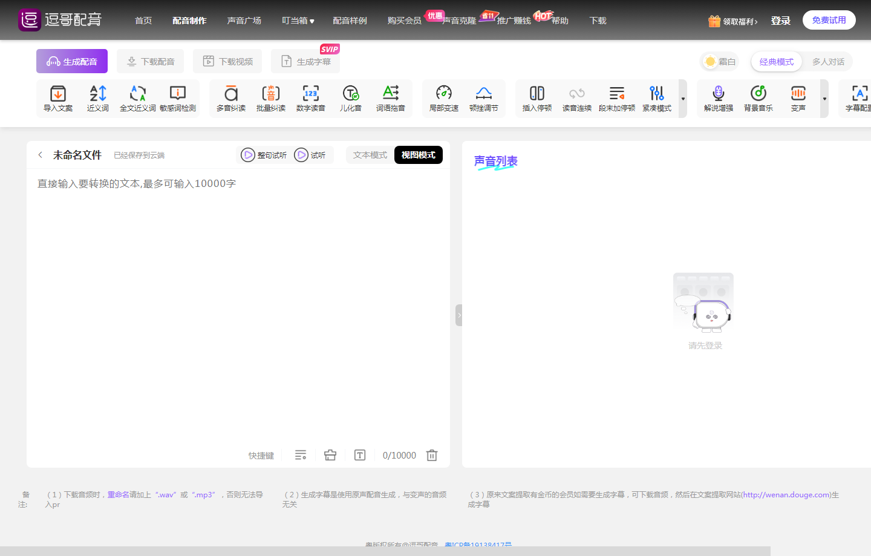Image resolution: width=871 pixels, height=556 pixels.
Task: Click the 免费试用 free trial button
Action: (x=829, y=19)
